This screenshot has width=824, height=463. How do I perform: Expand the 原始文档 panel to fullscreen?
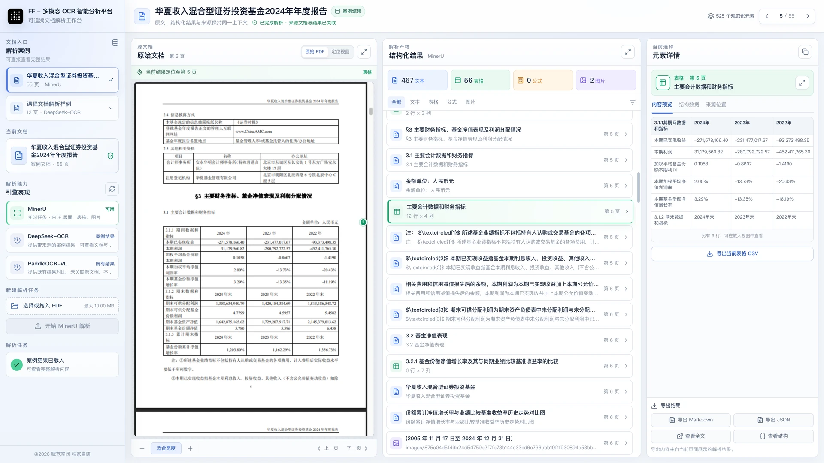coord(364,52)
